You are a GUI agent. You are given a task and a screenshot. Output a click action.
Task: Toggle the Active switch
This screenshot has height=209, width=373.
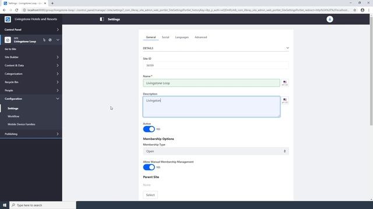(x=149, y=129)
